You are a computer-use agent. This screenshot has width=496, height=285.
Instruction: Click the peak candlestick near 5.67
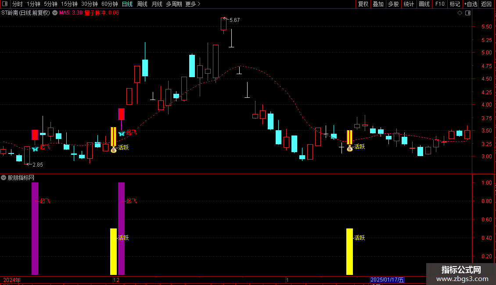[x=224, y=24]
